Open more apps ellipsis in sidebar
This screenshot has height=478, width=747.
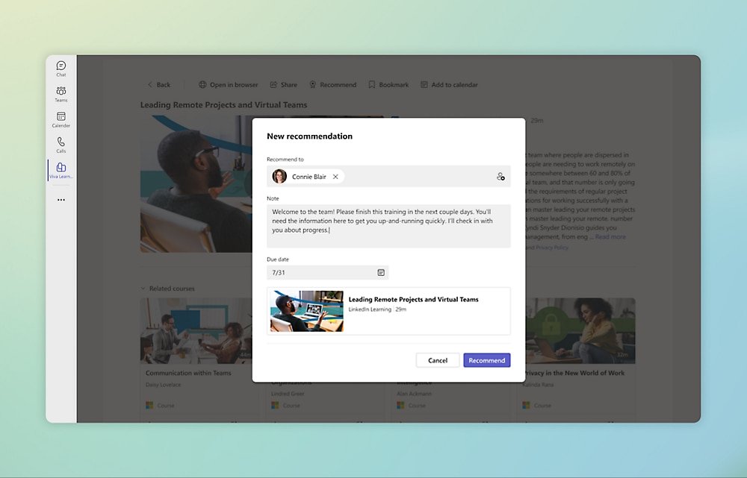click(x=61, y=200)
